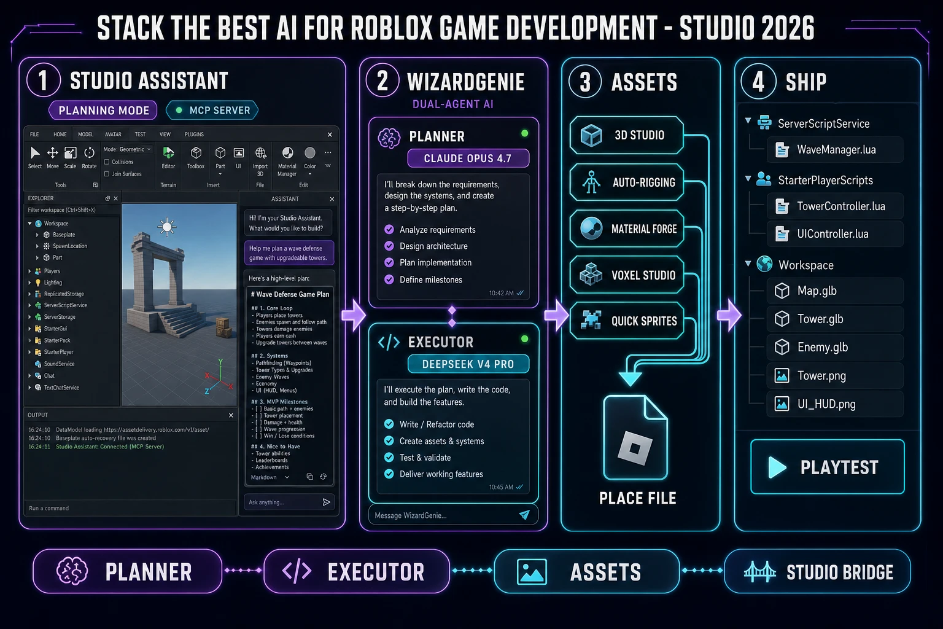Expand the Players node

click(29, 271)
